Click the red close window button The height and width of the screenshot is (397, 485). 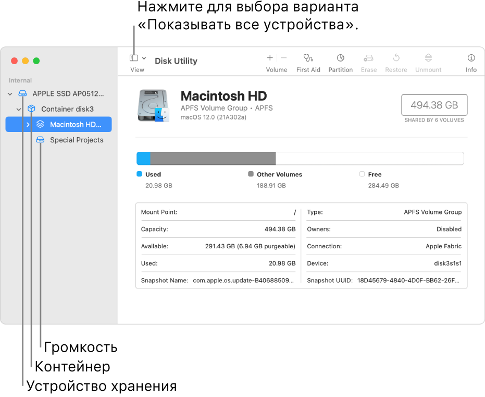14,61
